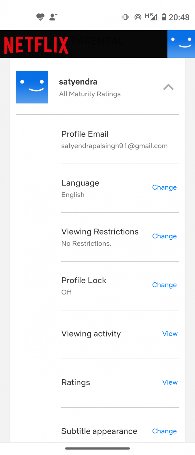Change the Profile Lock setting
The width and height of the screenshot is (195, 455).
click(164, 285)
